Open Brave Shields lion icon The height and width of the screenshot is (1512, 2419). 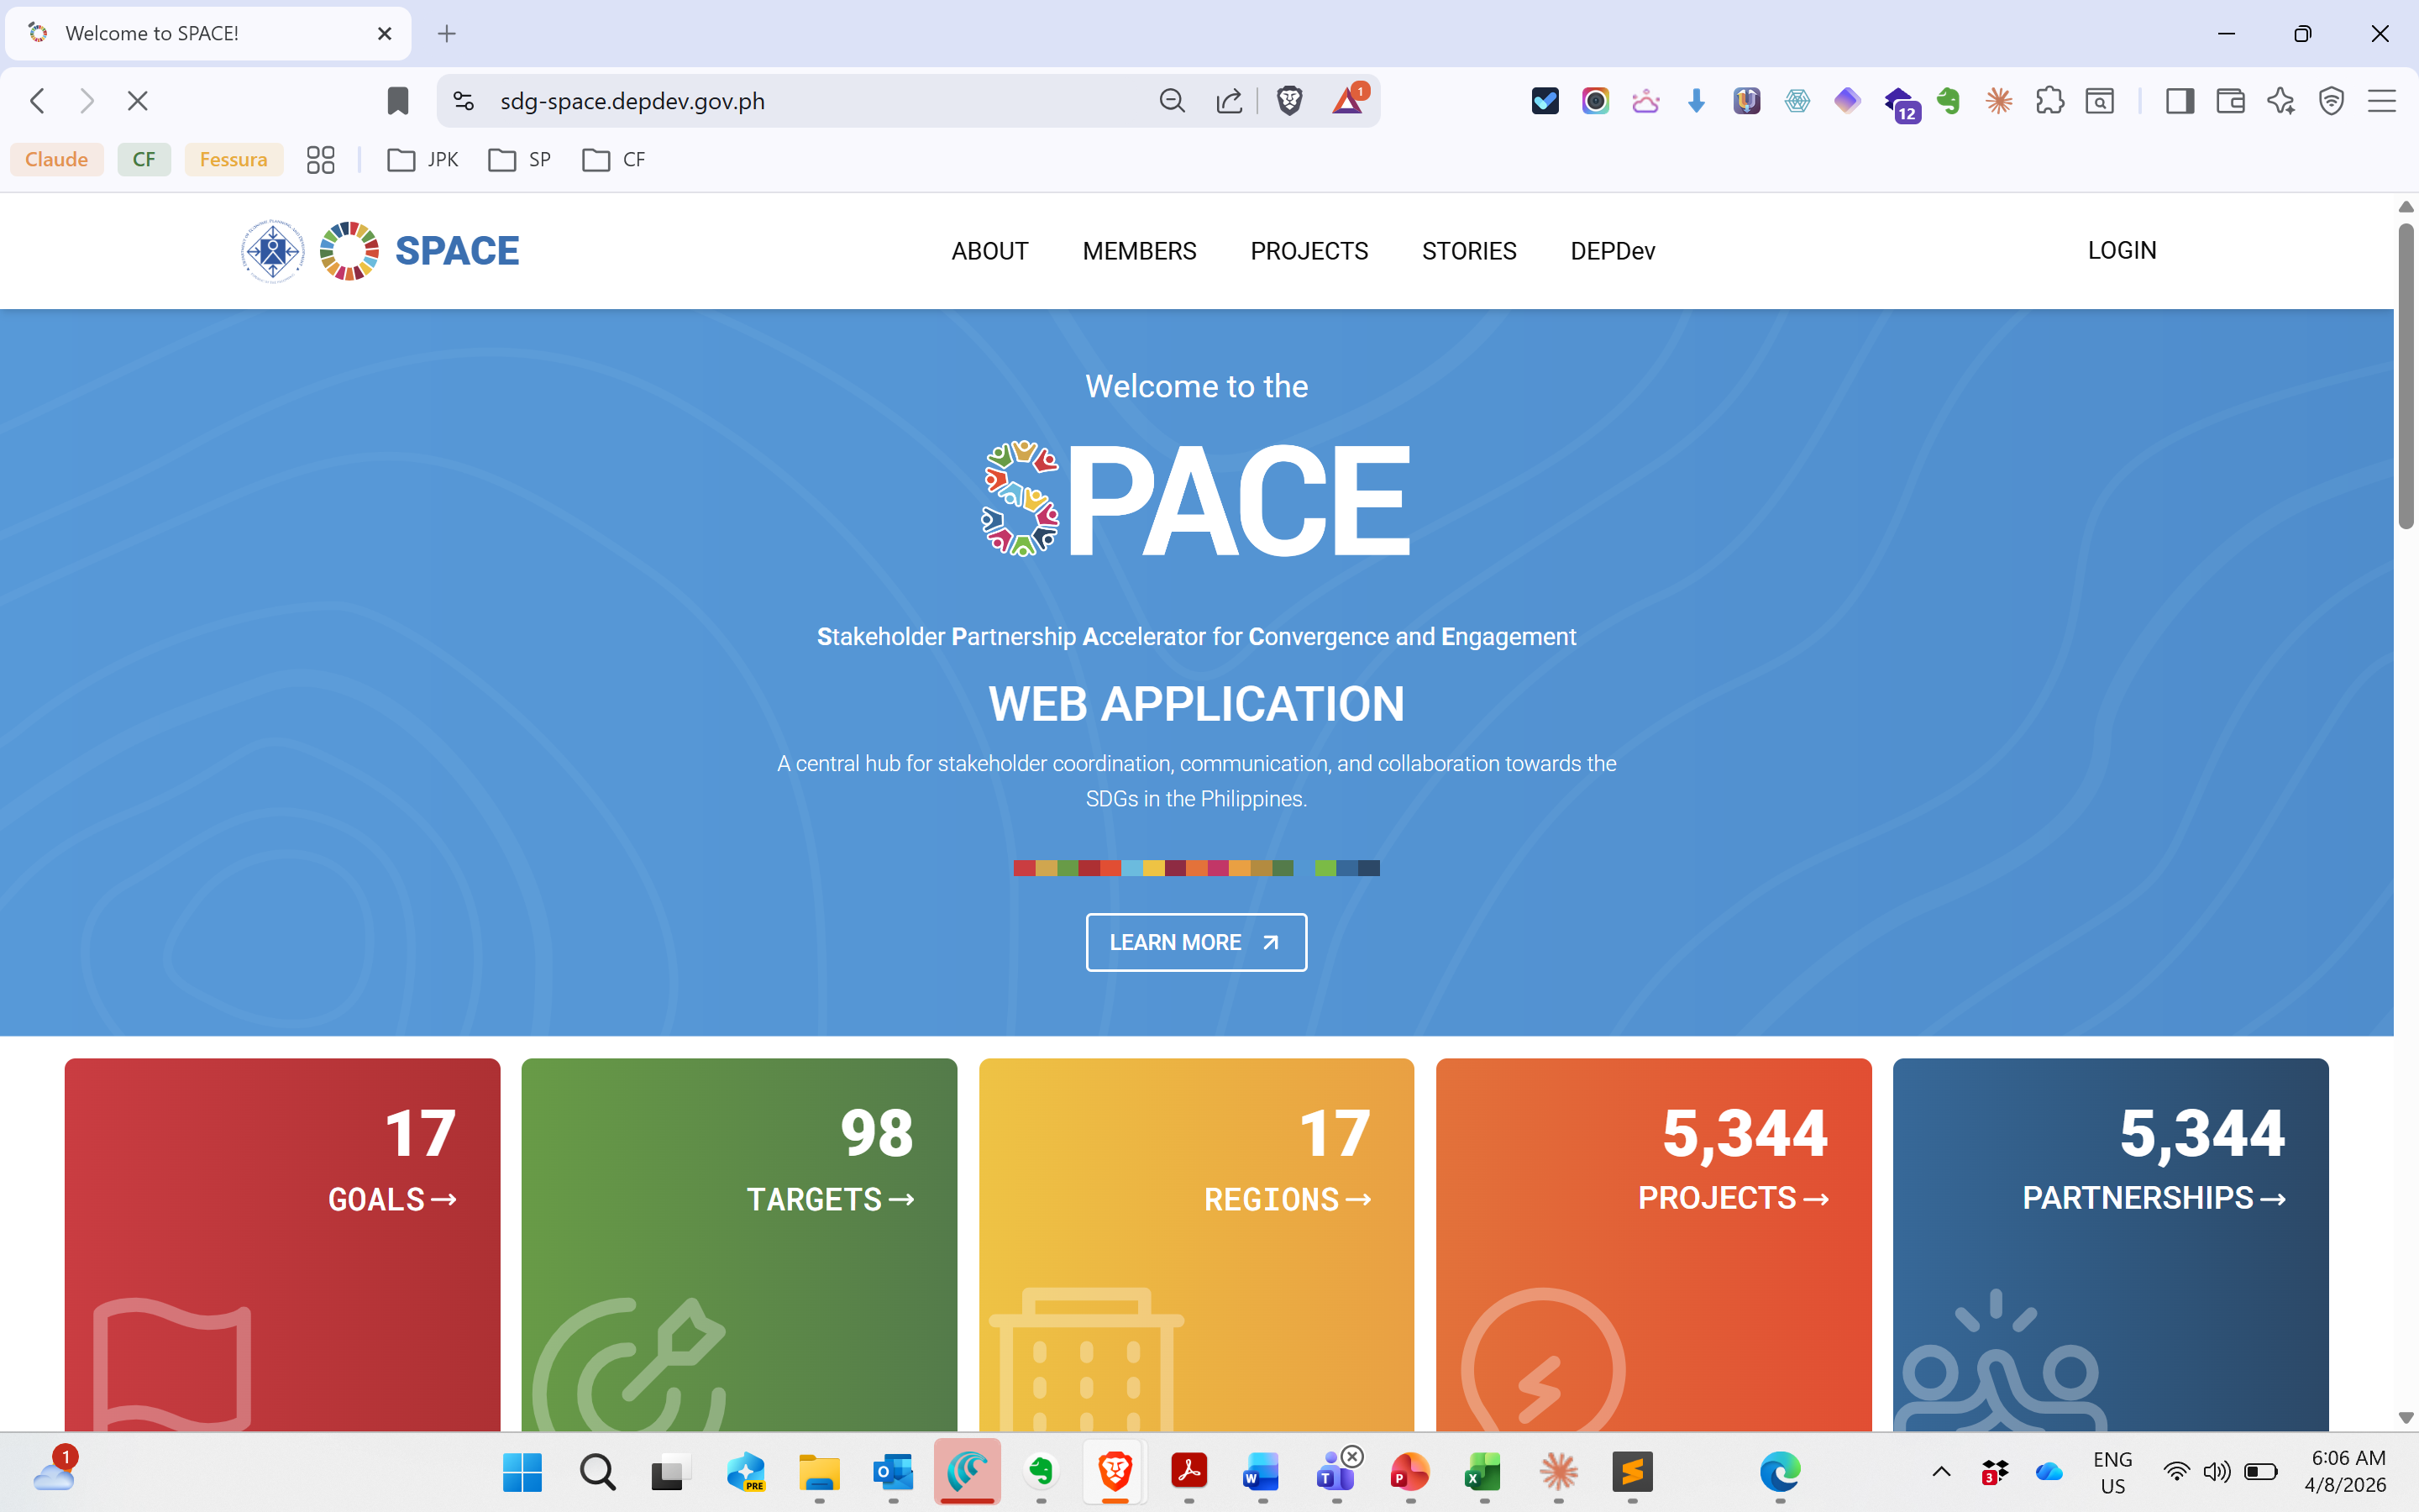(1289, 101)
